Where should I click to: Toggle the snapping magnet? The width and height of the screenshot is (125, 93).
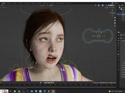pyautogui.click(x=51, y=5)
